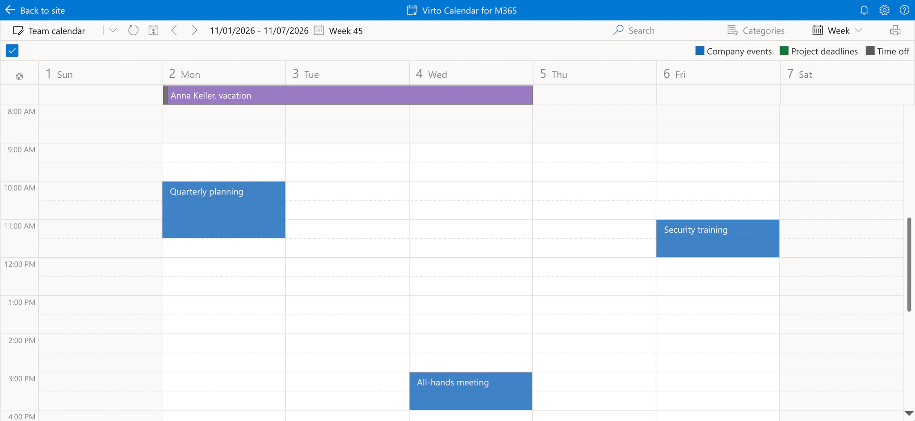The width and height of the screenshot is (915, 421).
Task: Select the 3 Tue day header
Action: pos(348,73)
